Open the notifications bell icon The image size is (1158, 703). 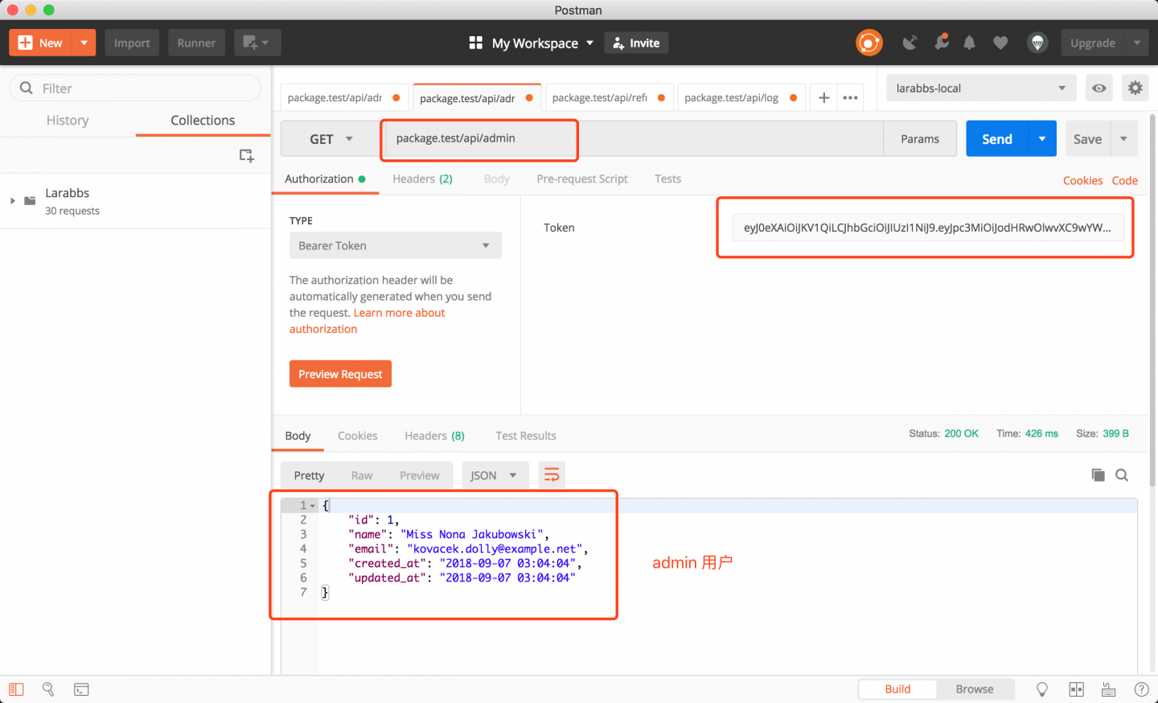coord(970,43)
